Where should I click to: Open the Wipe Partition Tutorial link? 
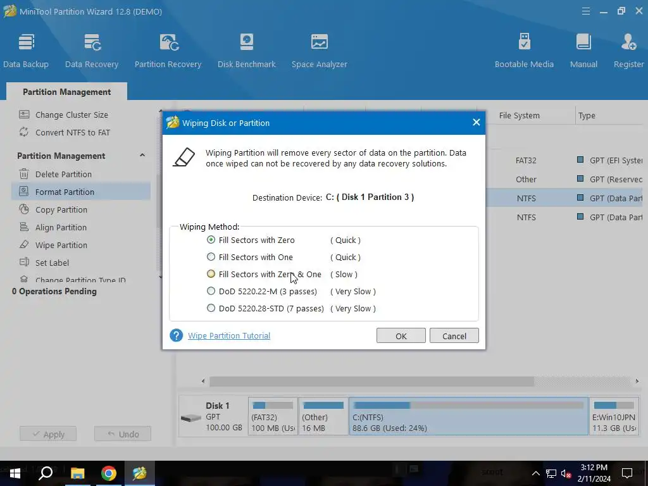point(229,335)
